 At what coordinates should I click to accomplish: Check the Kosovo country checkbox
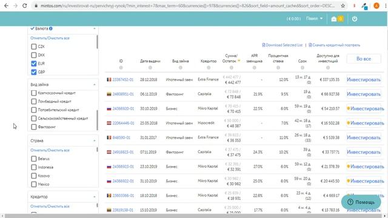click(x=34, y=176)
